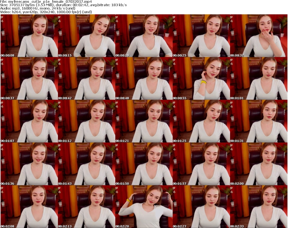288x228 pixels.
Task: Click the frame stamped 00:02:08
Action: pyautogui.click(x=29, y=207)
